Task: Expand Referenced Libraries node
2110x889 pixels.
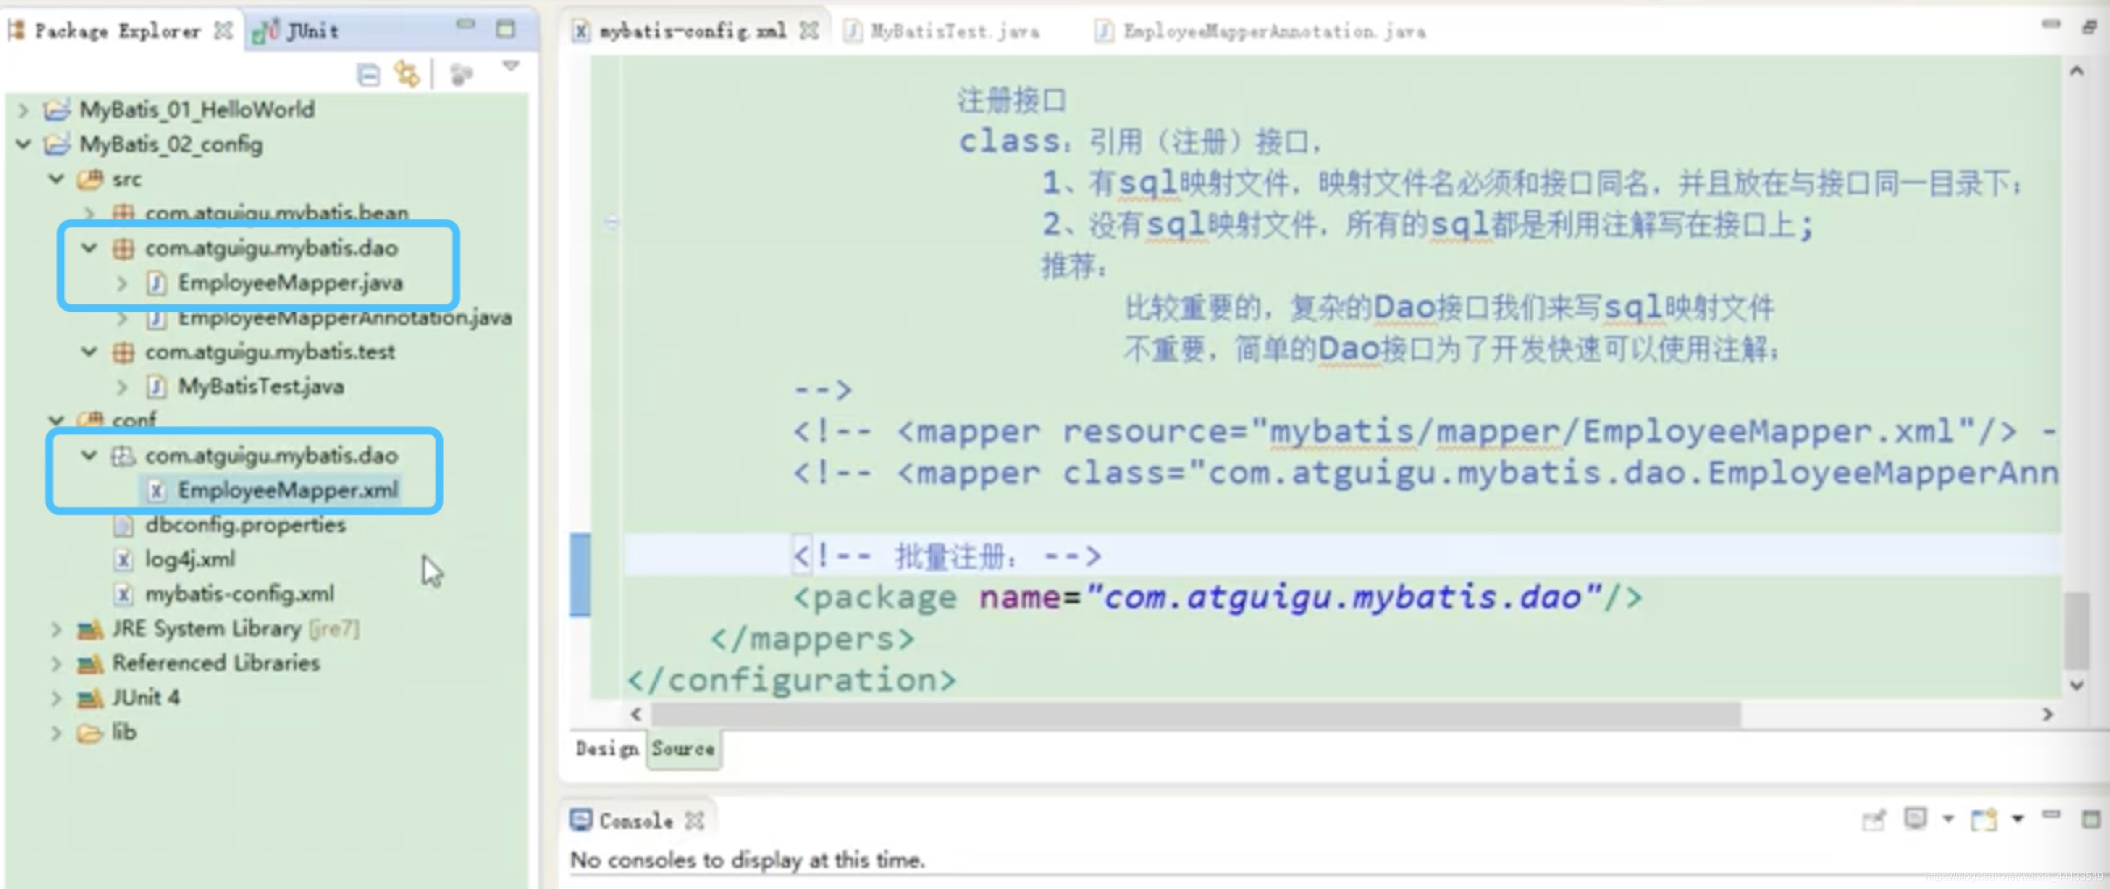Action: click(x=56, y=663)
